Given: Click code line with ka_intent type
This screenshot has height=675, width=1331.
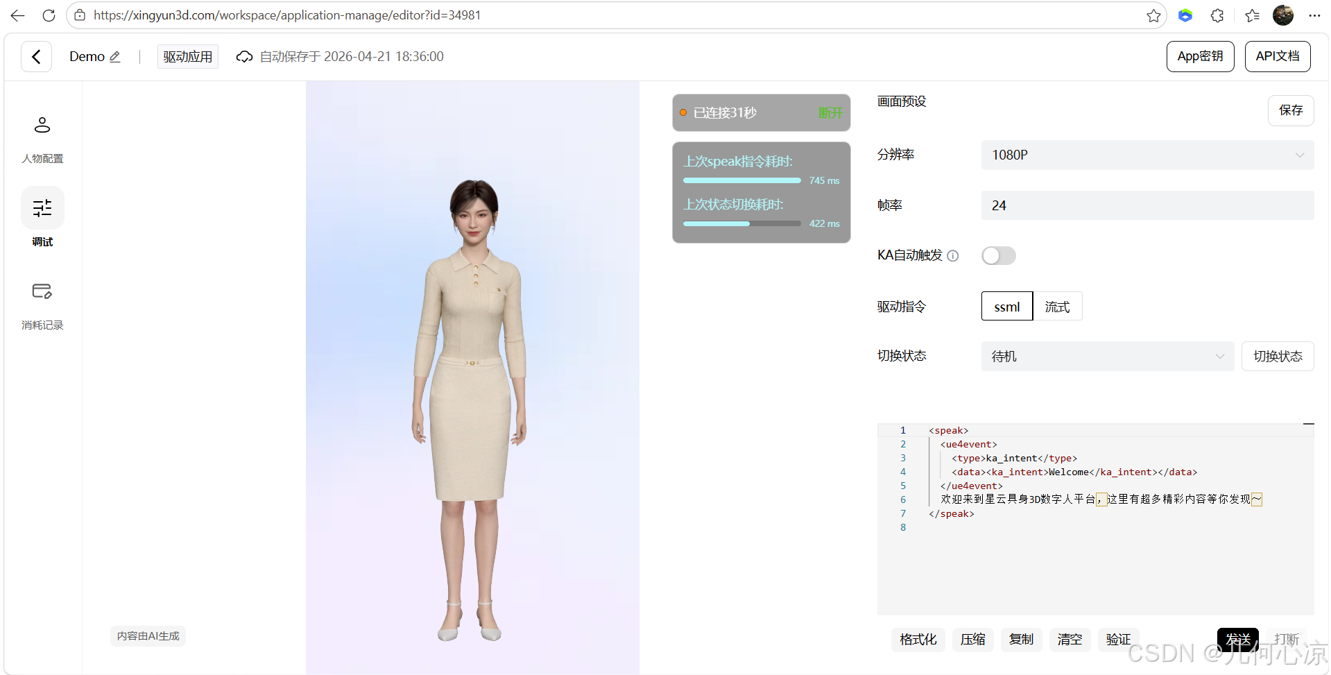Looking at the screenshot, I should (1014, 458).
